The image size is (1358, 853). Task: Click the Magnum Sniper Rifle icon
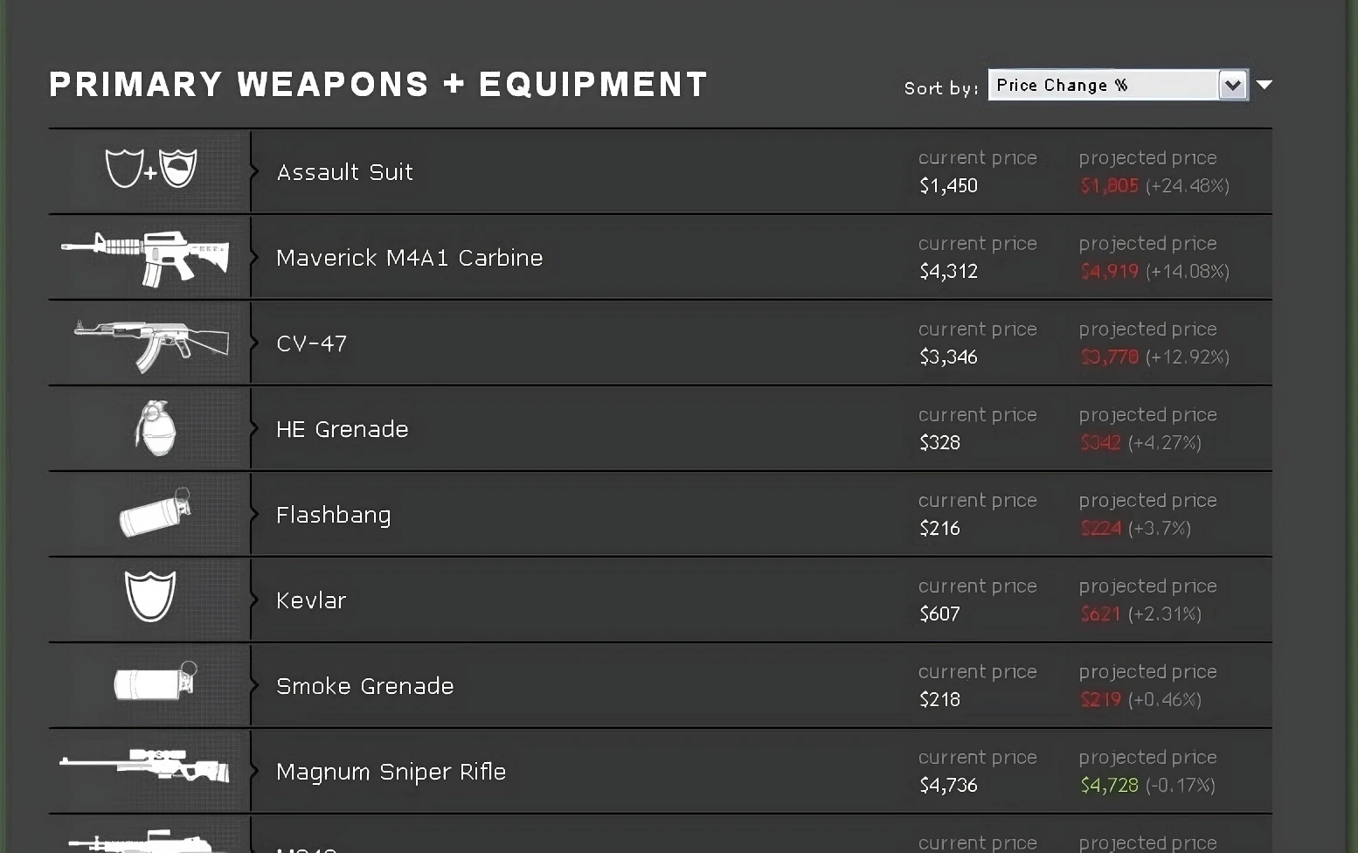[145, 766]
